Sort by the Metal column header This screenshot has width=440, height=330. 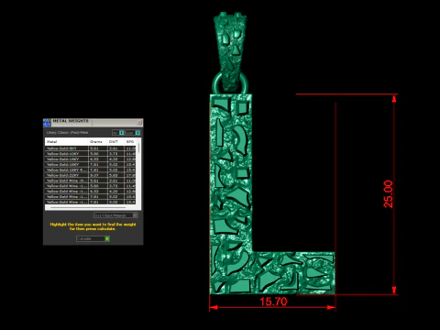[67, 142]
